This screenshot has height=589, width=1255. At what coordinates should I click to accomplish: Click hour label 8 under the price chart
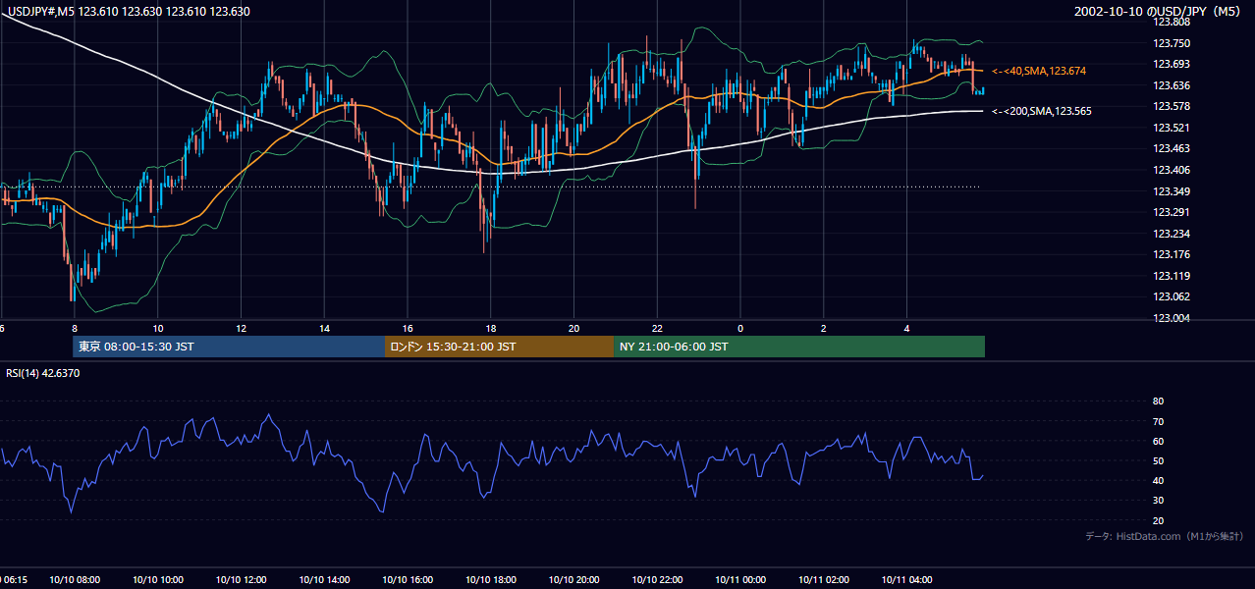tap(74, 328)
